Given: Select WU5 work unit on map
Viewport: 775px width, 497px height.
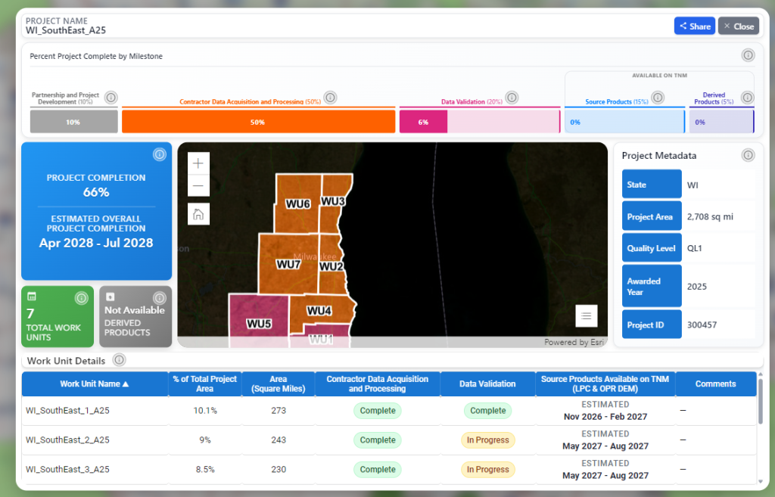Looking at the screenshot, I should pyautogui.click(x=259, y=324).
